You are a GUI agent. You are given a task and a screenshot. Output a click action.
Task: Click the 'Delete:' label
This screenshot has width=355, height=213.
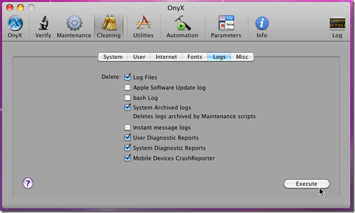(111, 77)
